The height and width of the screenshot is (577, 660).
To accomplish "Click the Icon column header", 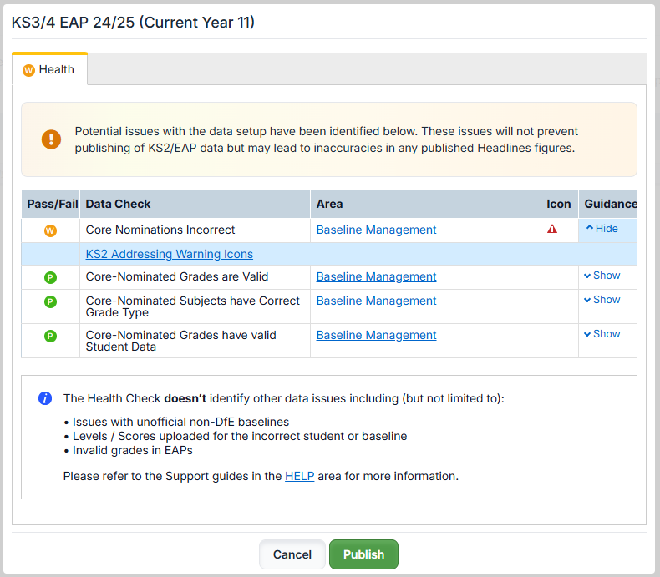I will click(560, 204).
